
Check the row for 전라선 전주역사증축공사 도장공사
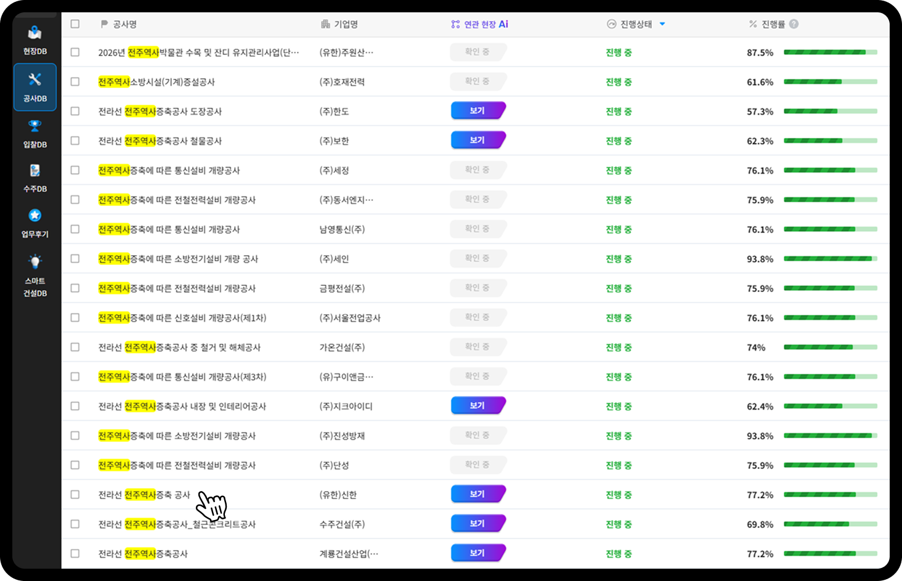tap(75, 111)
